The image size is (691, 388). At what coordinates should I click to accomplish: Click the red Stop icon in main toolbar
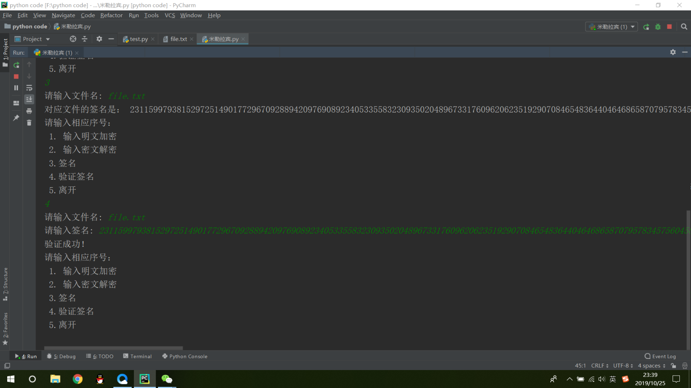point(669,27)
